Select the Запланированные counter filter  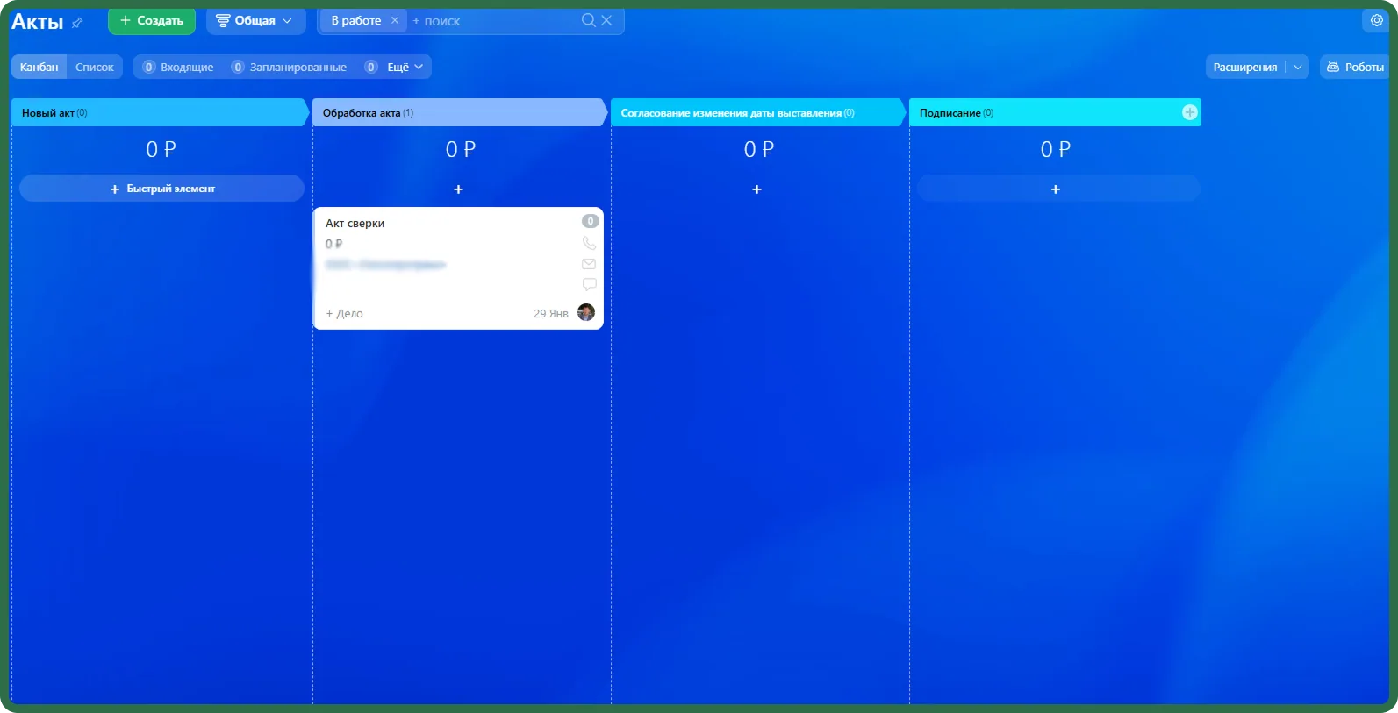289,67
